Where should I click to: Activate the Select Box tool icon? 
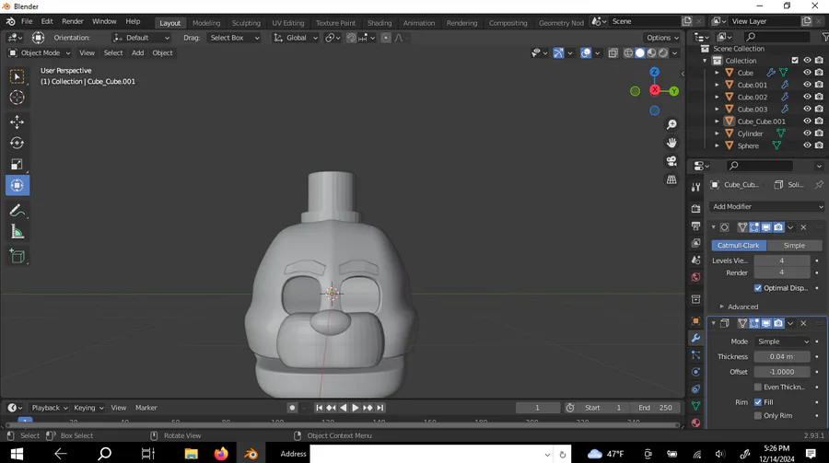17,76
